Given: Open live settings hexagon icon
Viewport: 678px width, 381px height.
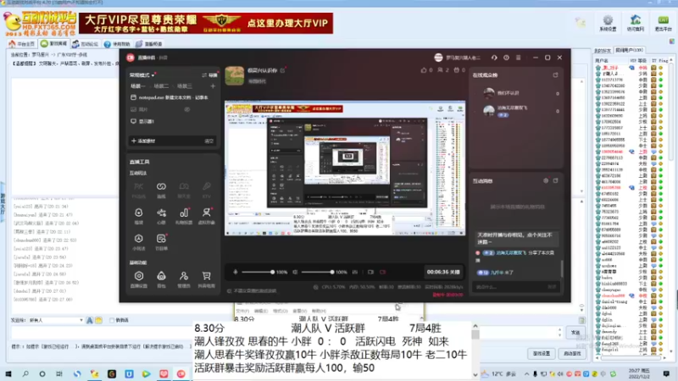Looking at the screenshot, I should click(138, 276).
